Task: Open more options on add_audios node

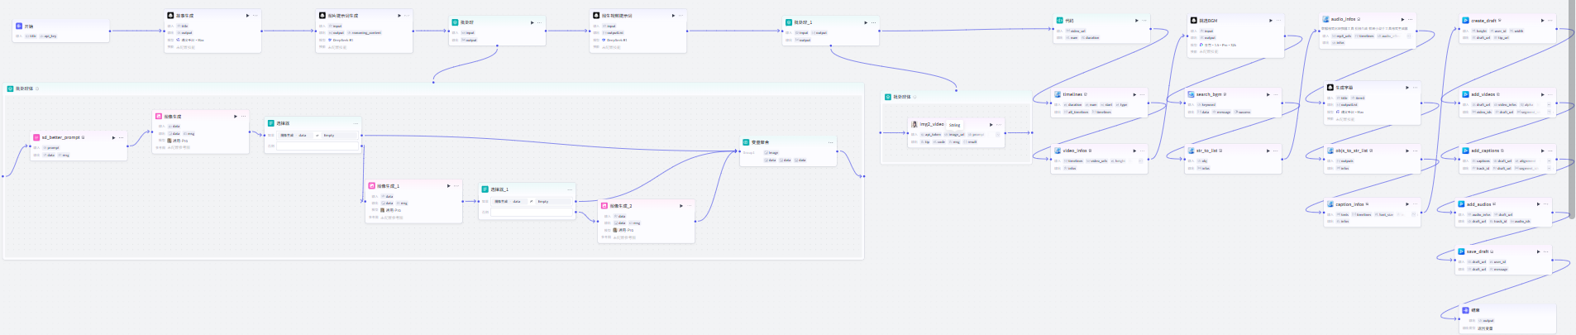Action: [1546, 204]
